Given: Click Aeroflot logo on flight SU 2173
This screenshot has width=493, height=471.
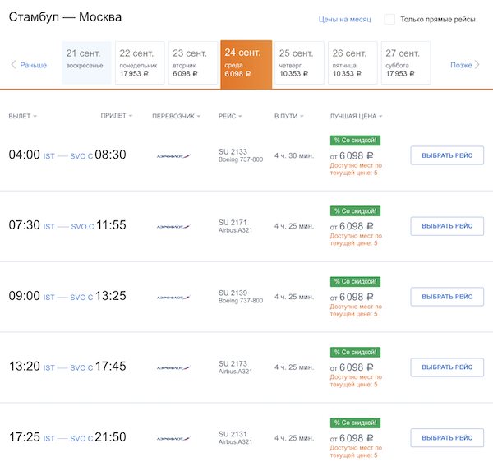Looking at the screenshot, I should click(173, 367).
